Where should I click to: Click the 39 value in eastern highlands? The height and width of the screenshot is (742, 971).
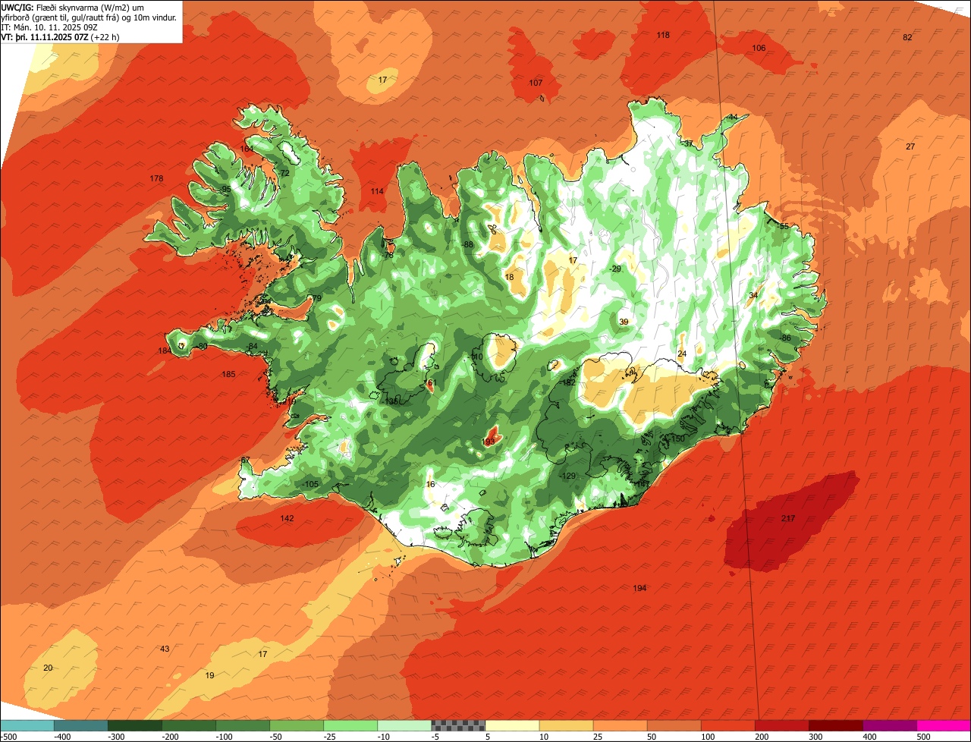(x=624, y=322)
